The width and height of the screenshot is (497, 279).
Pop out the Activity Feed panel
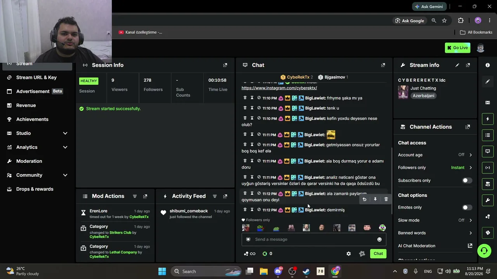click(x=225, y=196)
